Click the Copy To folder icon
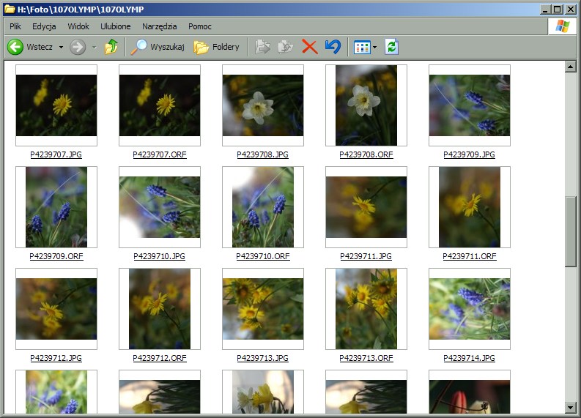Viewport: 581px width, 418px height. pyautogui.click(x=286, y=47)
